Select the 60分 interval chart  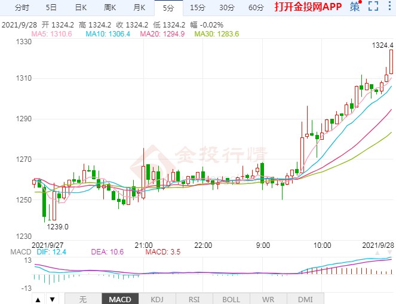click(256, 8)
